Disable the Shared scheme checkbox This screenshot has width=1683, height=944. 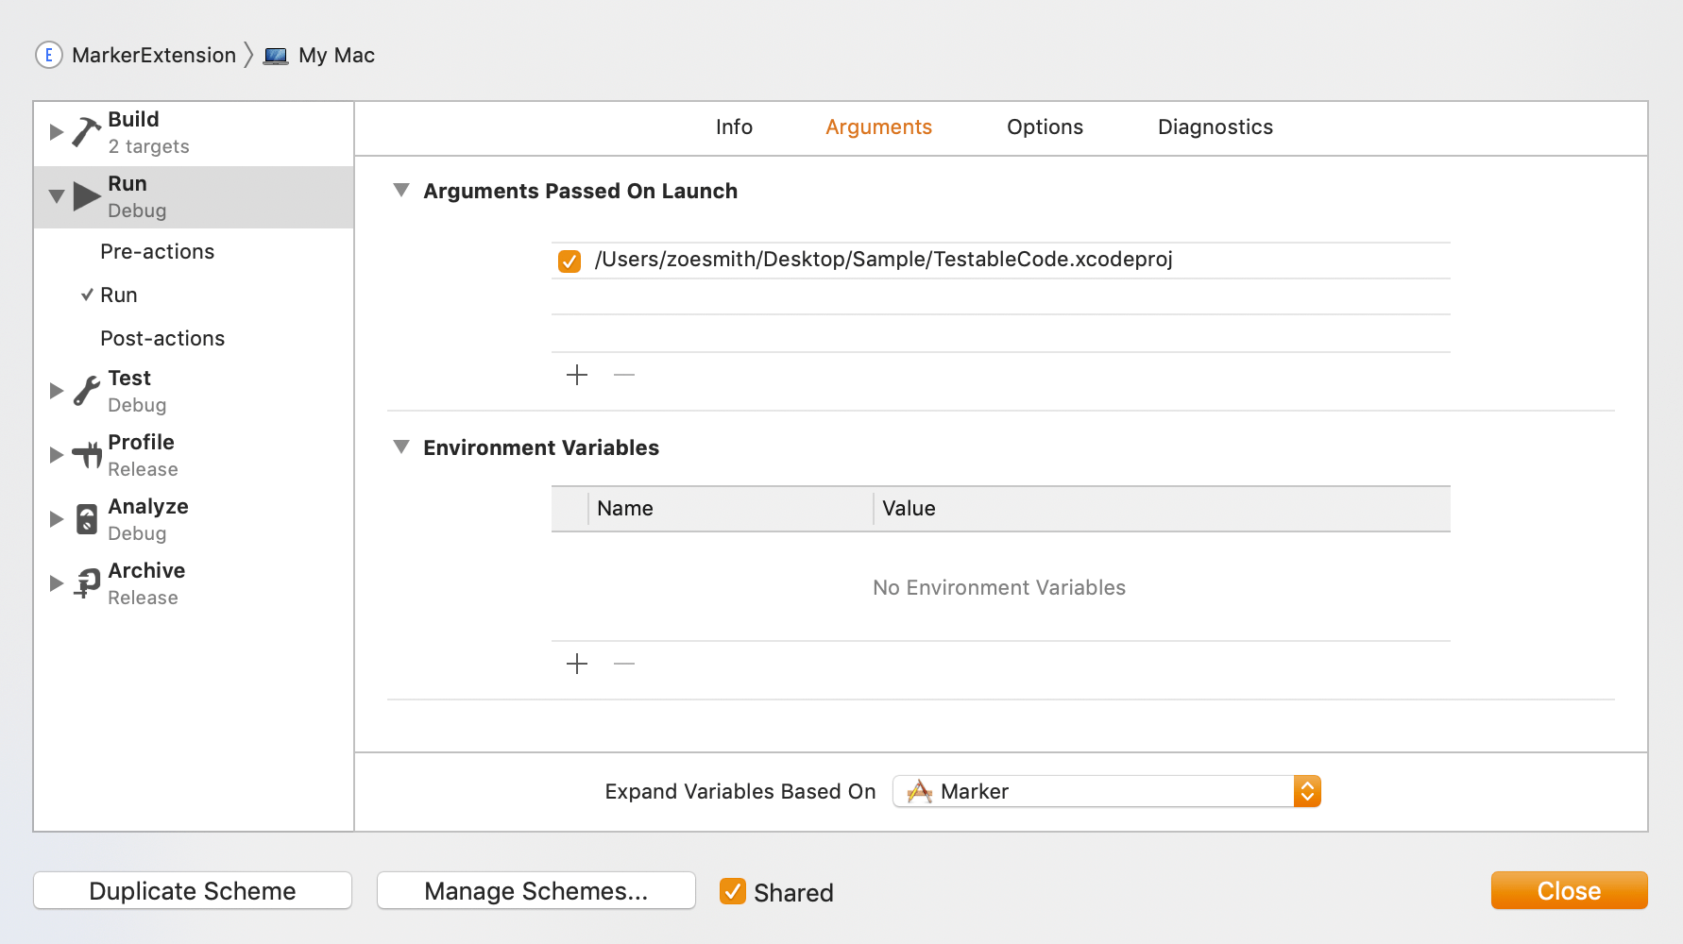[733, 891]
